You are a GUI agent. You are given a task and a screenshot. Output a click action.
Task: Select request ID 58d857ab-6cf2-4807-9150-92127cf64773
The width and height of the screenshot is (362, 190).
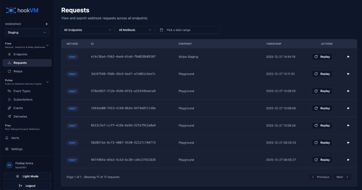click(123, 142)
